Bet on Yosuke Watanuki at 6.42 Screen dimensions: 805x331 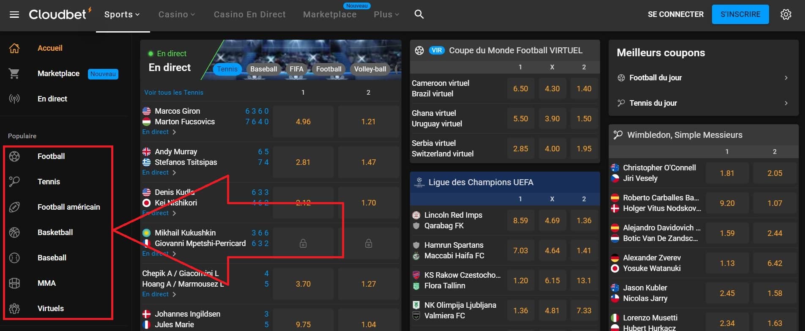point(775,263)
